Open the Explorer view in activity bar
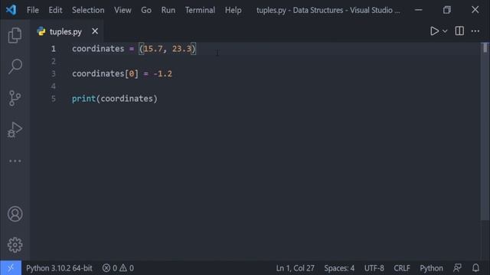The width and height of the screenshot is (490, 275). (15, 35)
